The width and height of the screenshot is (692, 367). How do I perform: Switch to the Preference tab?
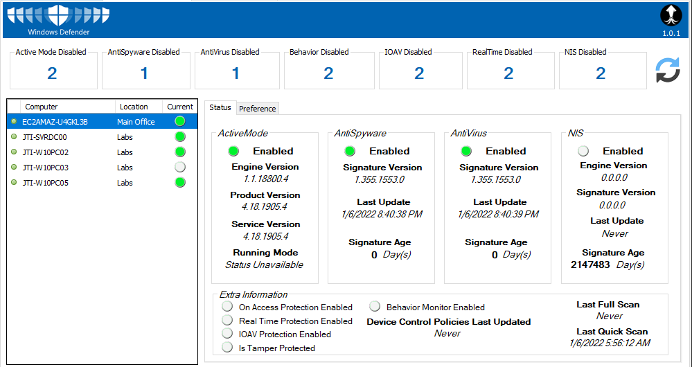(257, 109)
